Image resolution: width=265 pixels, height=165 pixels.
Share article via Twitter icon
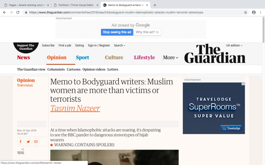pyautogui.click(x=28, y=142)
